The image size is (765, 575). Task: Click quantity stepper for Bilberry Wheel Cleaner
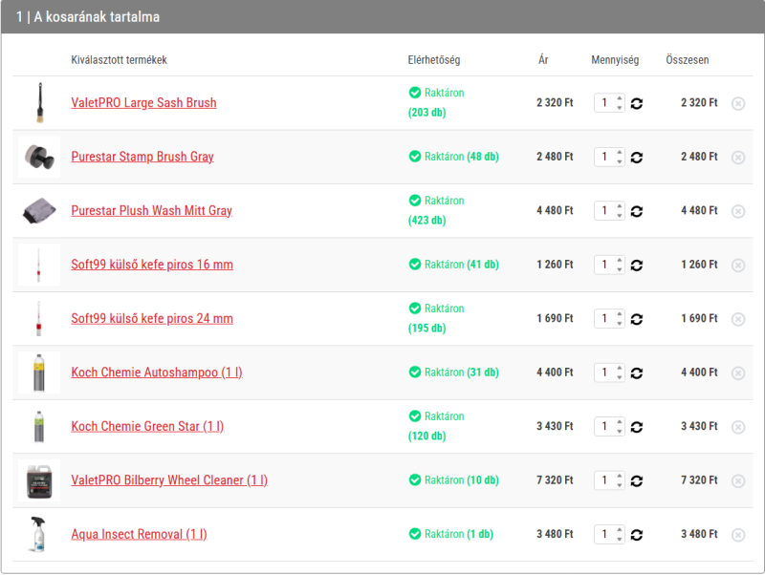point(609,480)
